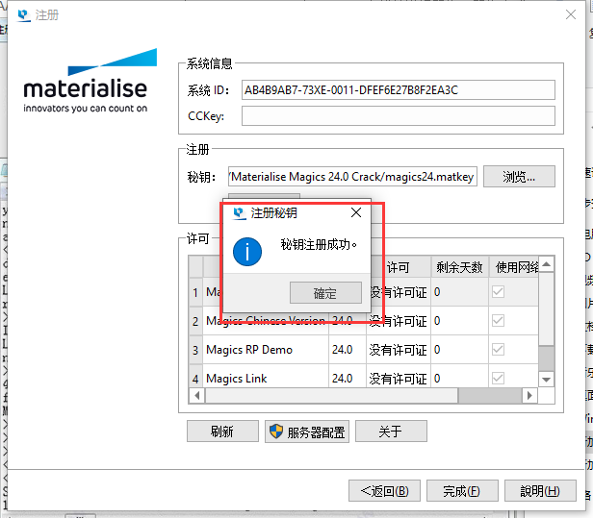Click the 使用网络 column header
This screenshot has width=593, height=518.
tap(514, 267)
